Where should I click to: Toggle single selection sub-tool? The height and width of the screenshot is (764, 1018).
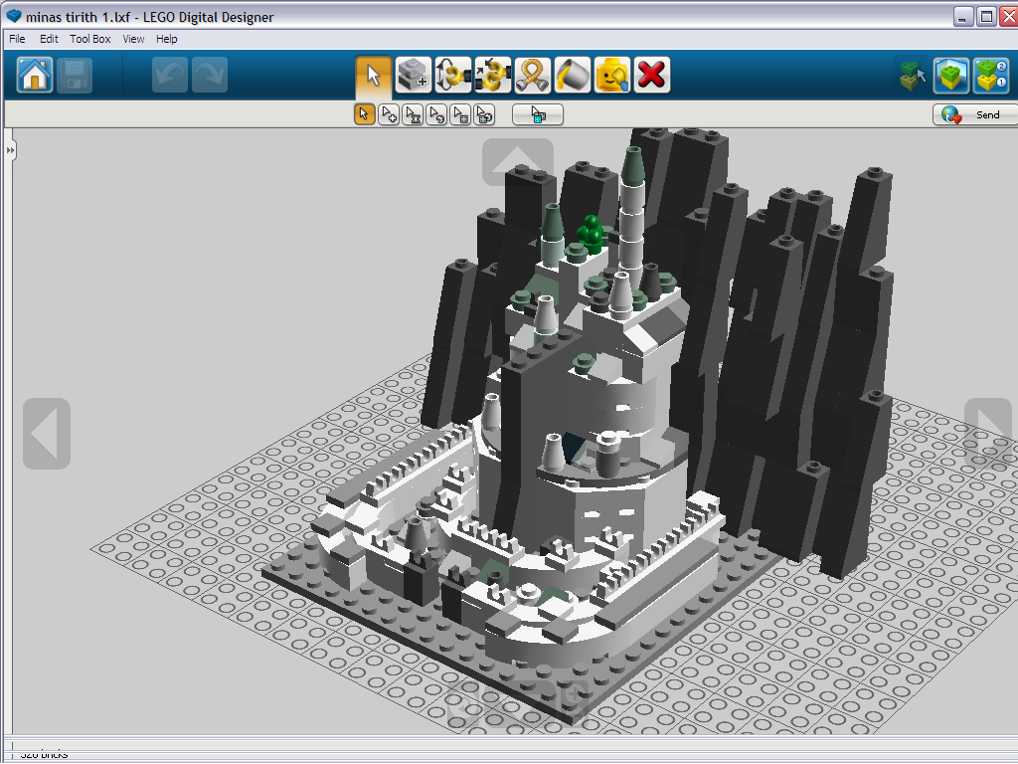point(364,115)
